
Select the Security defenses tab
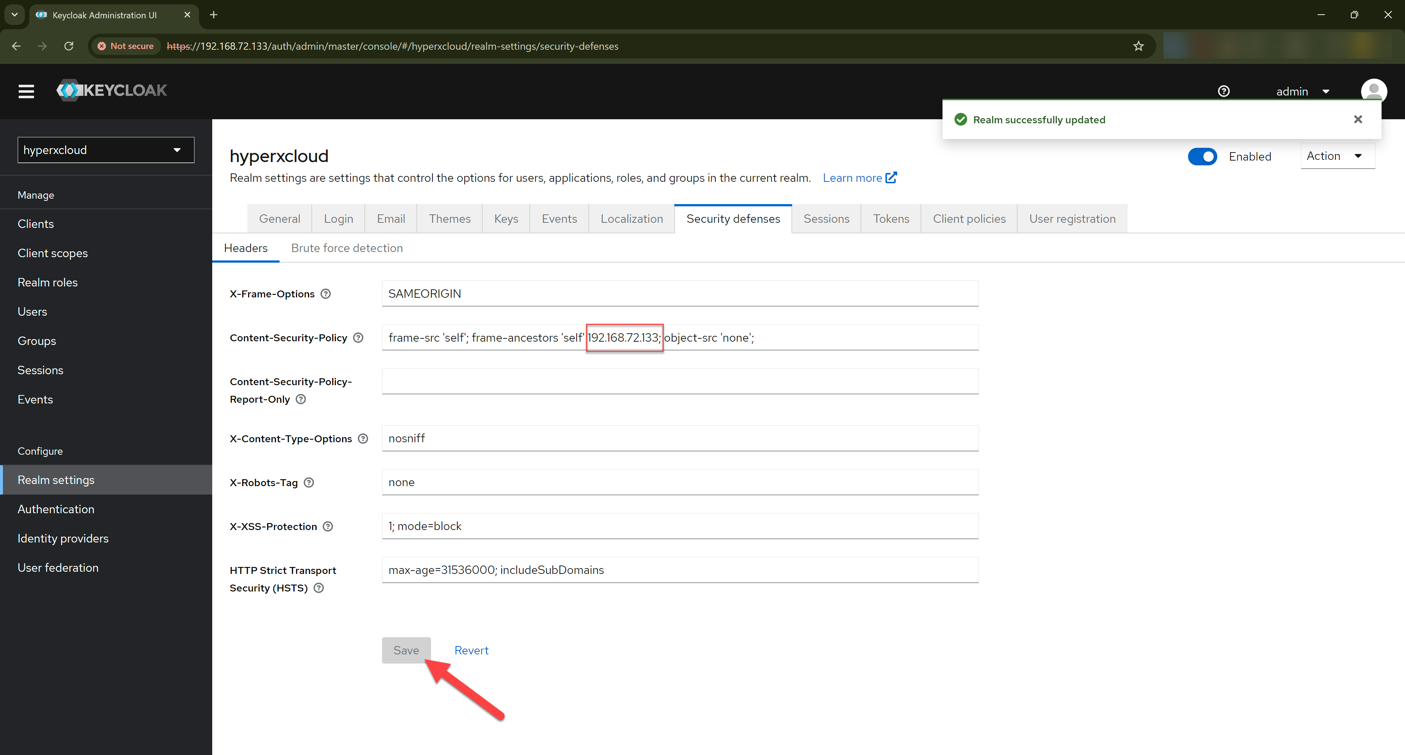(x=733, y=219)
